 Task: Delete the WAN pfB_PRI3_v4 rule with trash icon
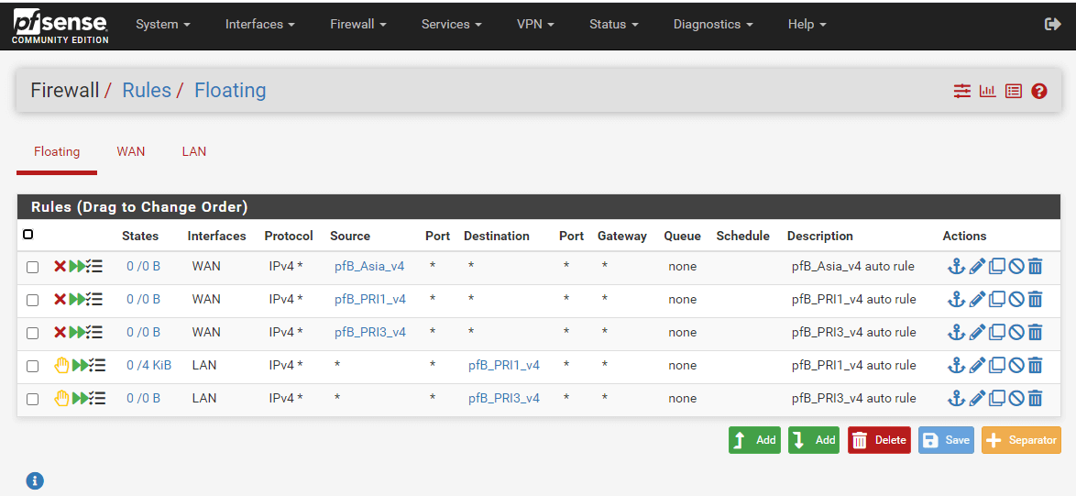pos(1035,333)
